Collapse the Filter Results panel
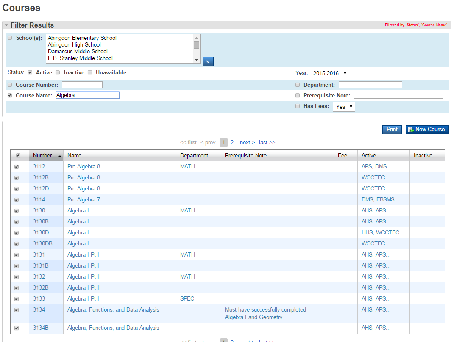 pos(6,25)
